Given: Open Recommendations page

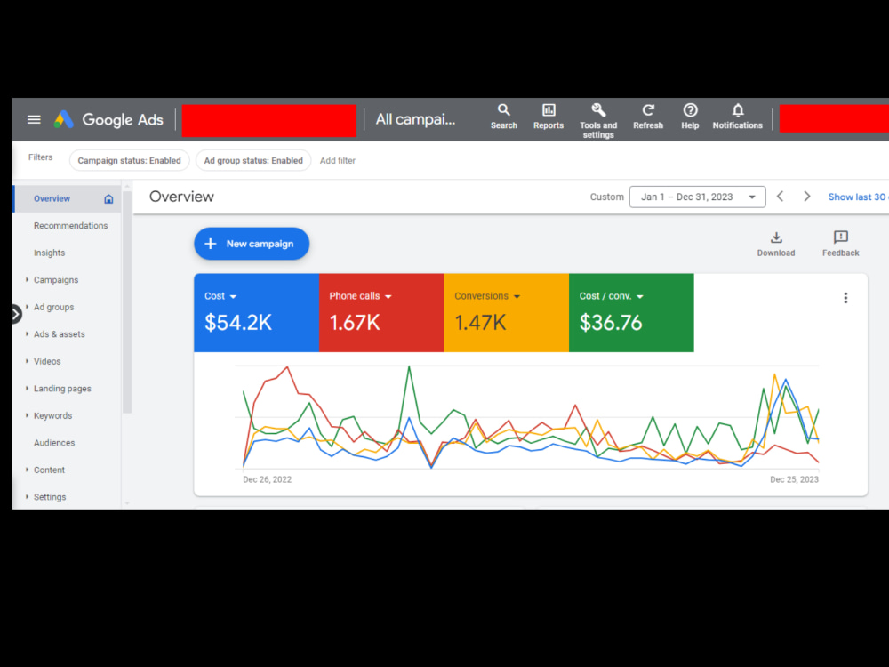Looking at the screenshot, I should pyautogui.click(x=70, y=226).
